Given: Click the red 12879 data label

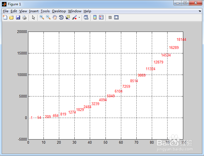Looking at the screenshot, I should pos(159,62).
